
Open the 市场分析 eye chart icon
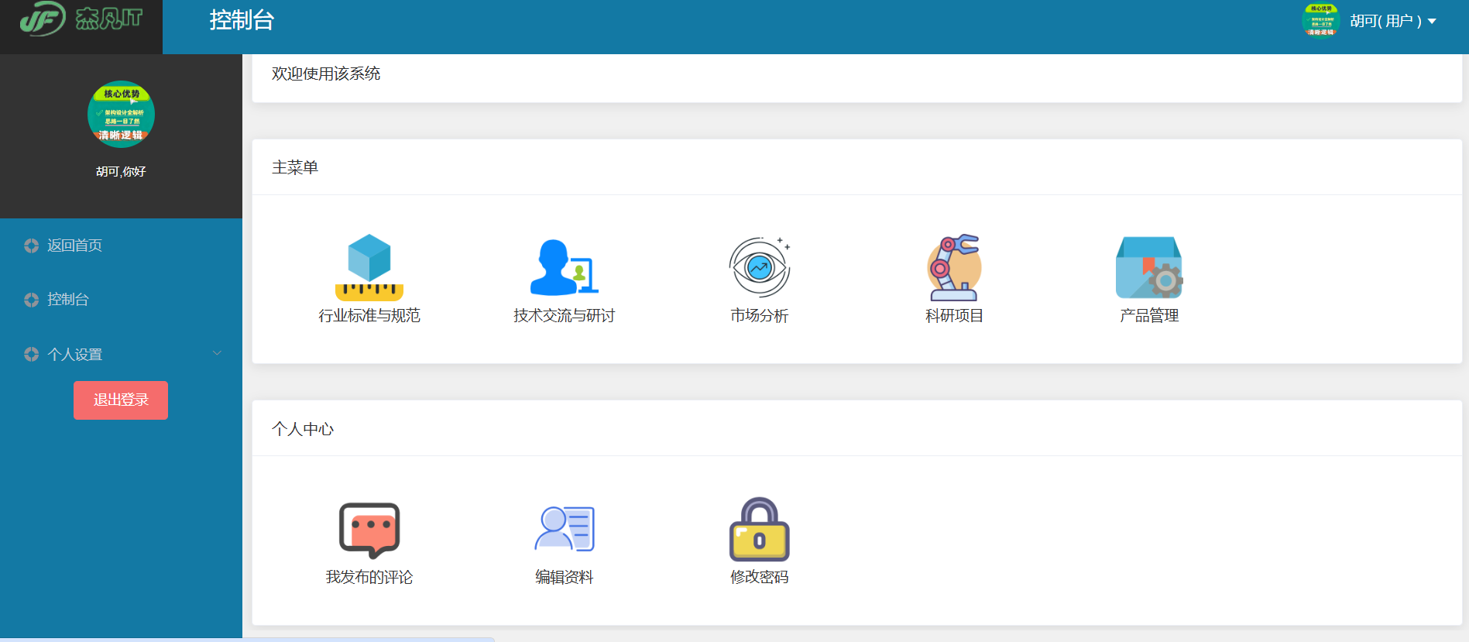click(x=760, y=268)
